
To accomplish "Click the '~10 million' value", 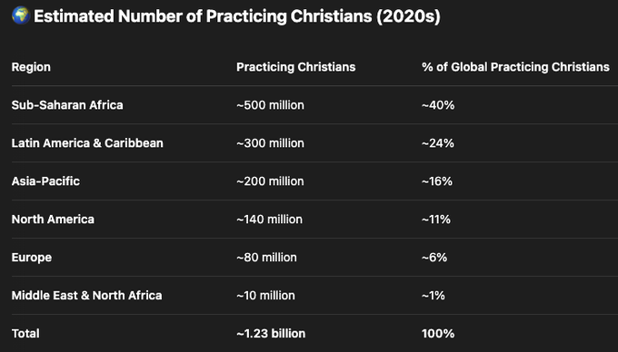I will click(265, 296).
